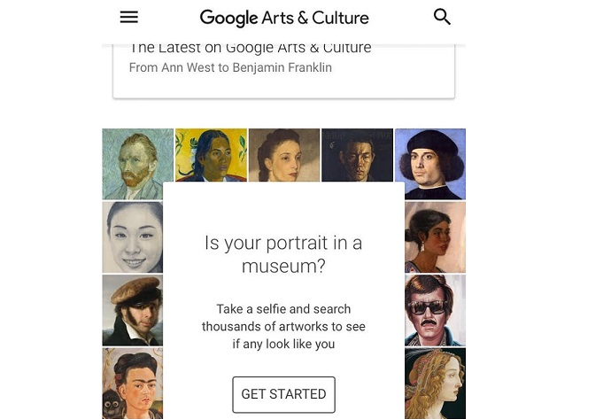Click the search magnifier icon
This screenshot has height=419, width=611.
[x=442, y=17]
